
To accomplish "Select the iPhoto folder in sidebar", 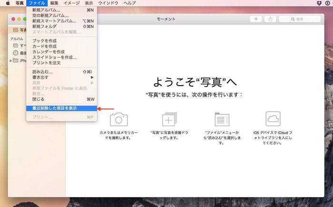I will click(x=20, y=60).
